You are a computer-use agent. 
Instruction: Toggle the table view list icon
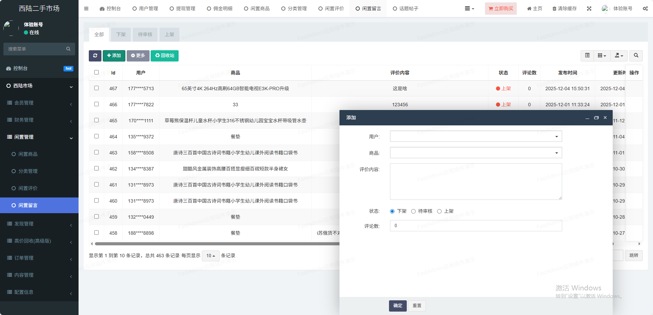tap(587, 56)
